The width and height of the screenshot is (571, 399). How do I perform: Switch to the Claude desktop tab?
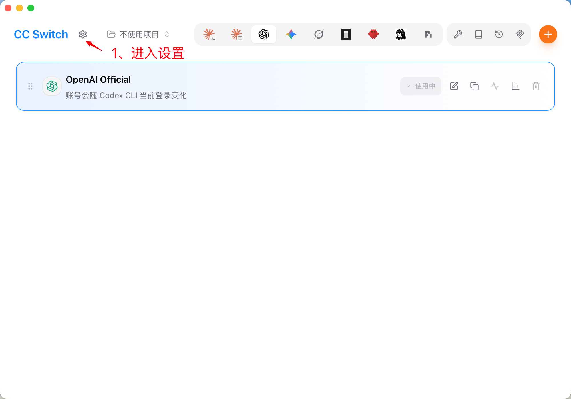click(x=236, y=34)
